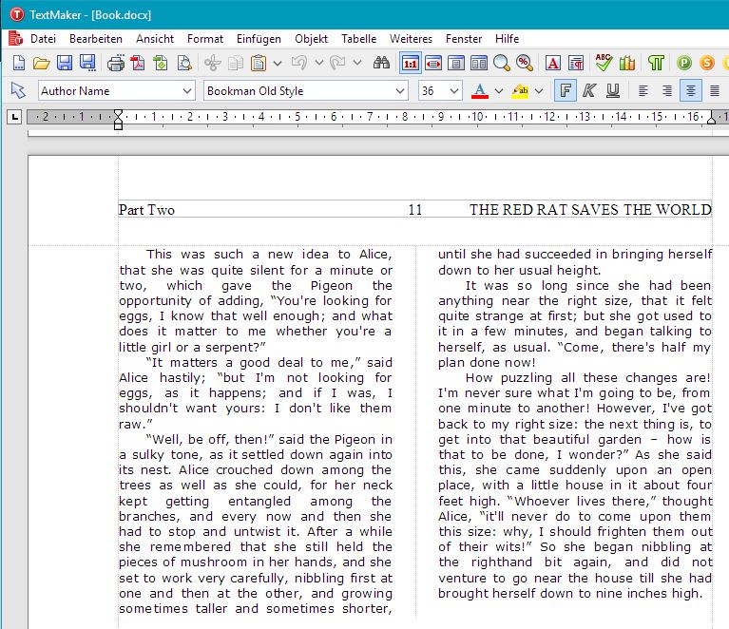Run the ABC spell check
Viewport: 729px width, 629px height.
coord(604,63)
